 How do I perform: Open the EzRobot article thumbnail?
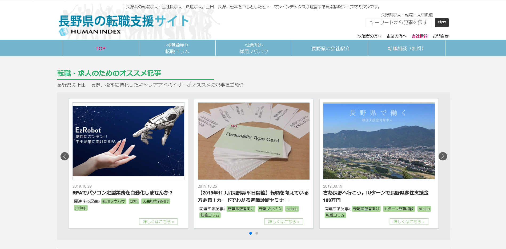pos(128,141)
